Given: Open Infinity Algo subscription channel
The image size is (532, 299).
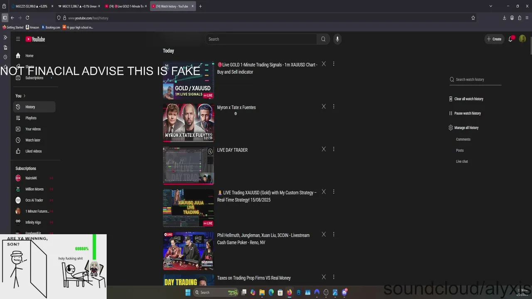Looking at the screenshot, I should point(34,222).
